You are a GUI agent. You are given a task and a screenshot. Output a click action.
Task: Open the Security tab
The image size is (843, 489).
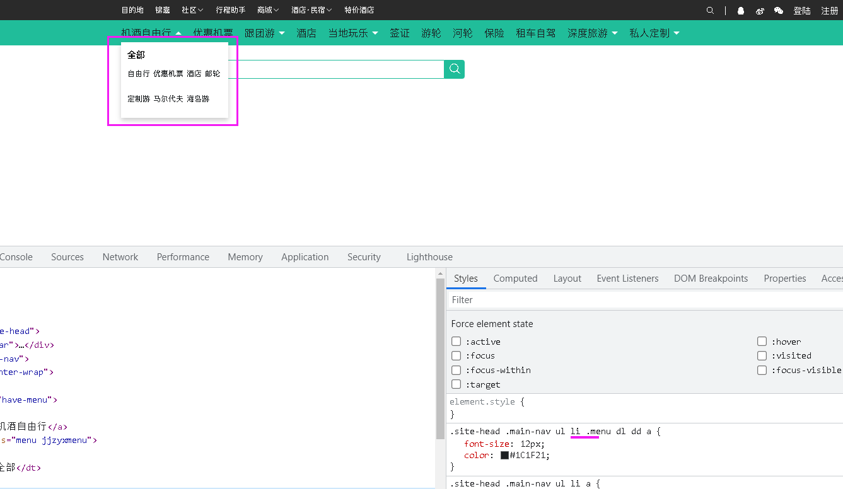click(364, 257)
